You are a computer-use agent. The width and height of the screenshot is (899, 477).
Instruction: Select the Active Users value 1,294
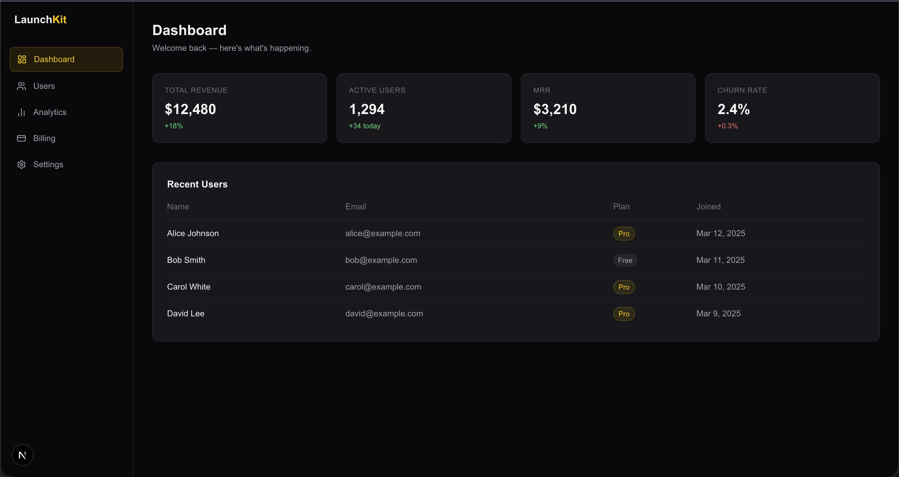click(x=367, y=109)
